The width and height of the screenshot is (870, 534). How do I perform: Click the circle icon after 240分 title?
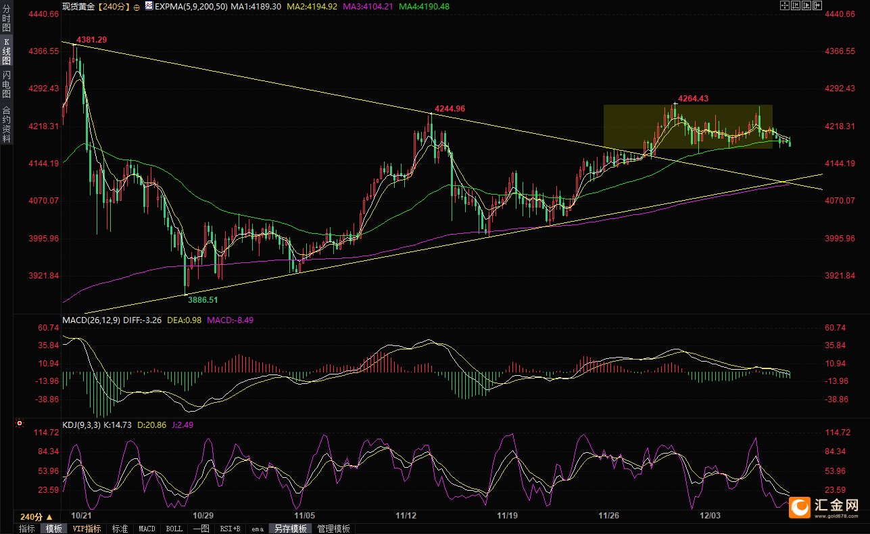tap(137, 6)
